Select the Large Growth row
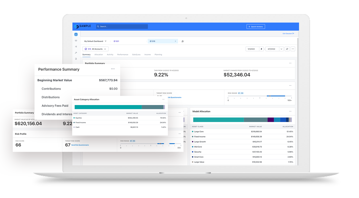Image resolution: width=359 pixels, height=198 pixels. click(242, 142)
